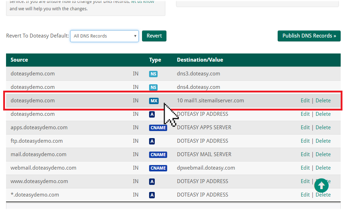346x210 pixels.
Task: Delete the doteasydemo.com A record
Action: [323, 114]
